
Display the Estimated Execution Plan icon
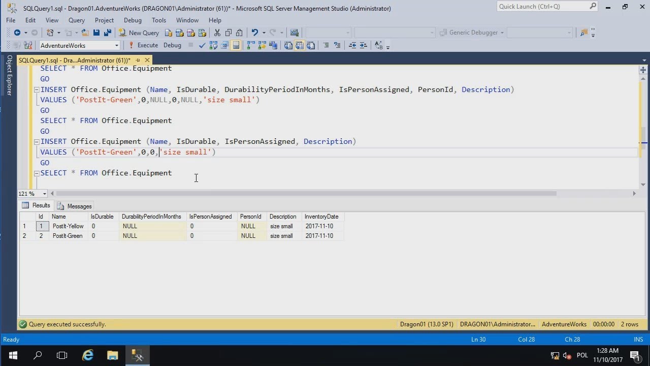click(213, 45)
